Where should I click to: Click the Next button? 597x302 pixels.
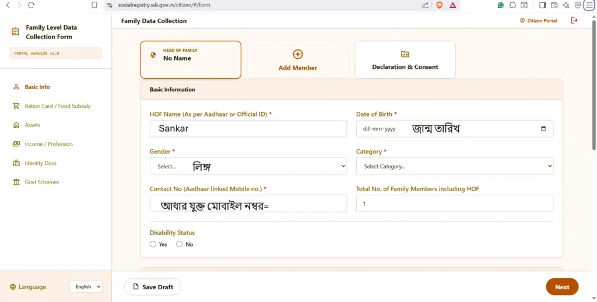click(x=562, y=287)
